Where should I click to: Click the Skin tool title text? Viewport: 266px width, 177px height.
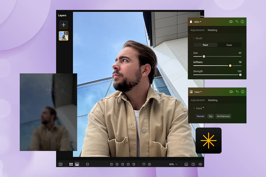(x=197, y=22)
